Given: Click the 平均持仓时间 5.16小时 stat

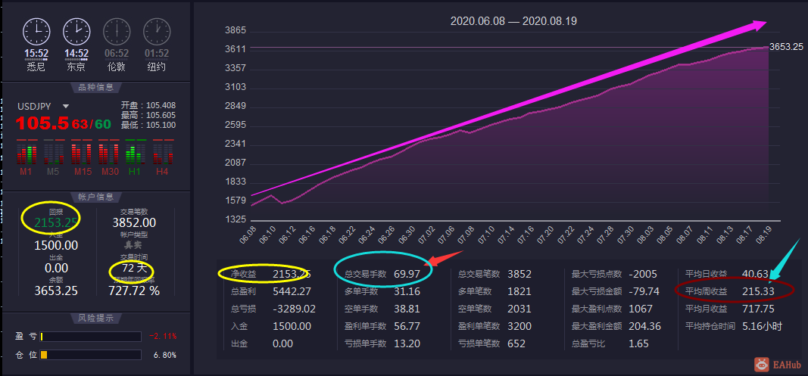Looking at the screenshot, I should (x=735, y=326).
